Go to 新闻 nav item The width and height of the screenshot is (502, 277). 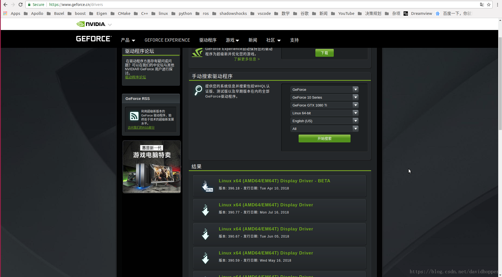253,40
